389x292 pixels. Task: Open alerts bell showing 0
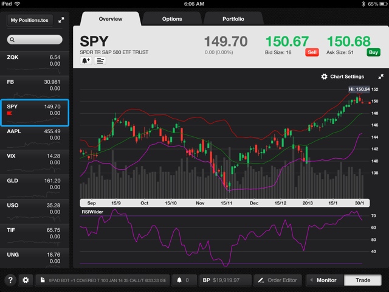[x=184, y=280]
